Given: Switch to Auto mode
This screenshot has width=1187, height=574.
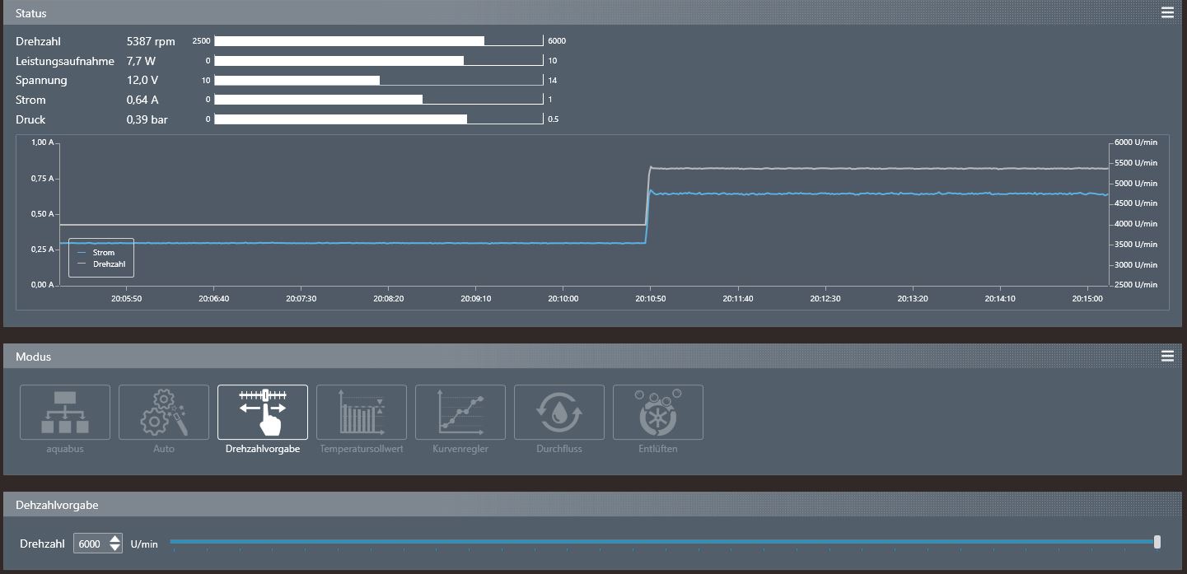Looking at the screenshot, I should tap(164, 412).
